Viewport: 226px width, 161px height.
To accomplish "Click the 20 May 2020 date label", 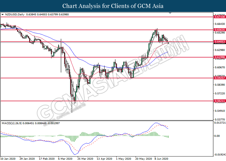I will click(x=144, y=159).
